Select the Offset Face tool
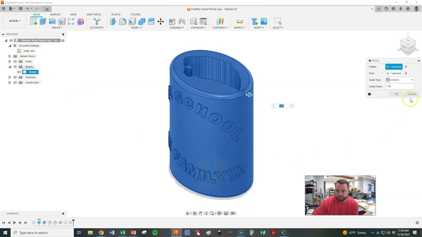The height and width of the screenshot is (237, 422). (151, 22)
